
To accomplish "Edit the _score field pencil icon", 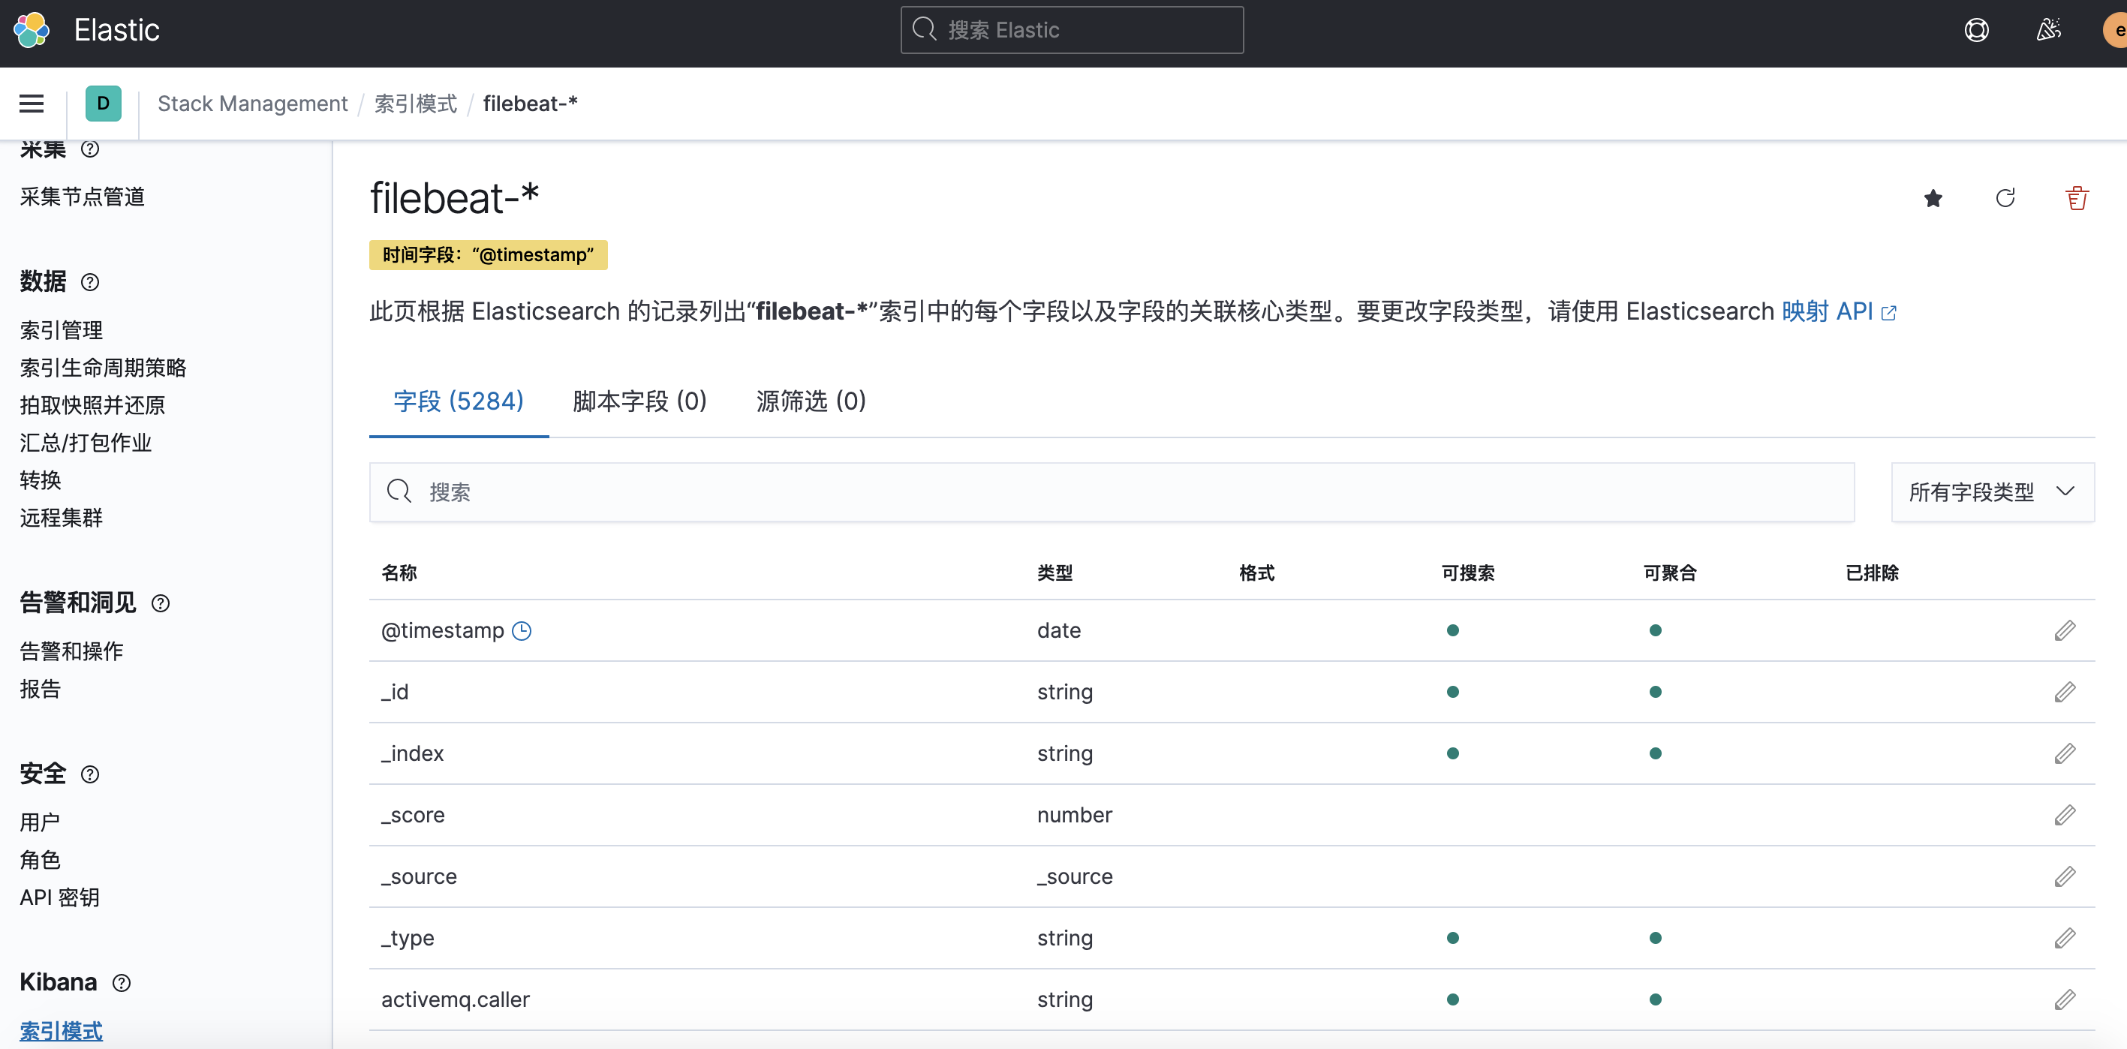I will [2065, 816].
